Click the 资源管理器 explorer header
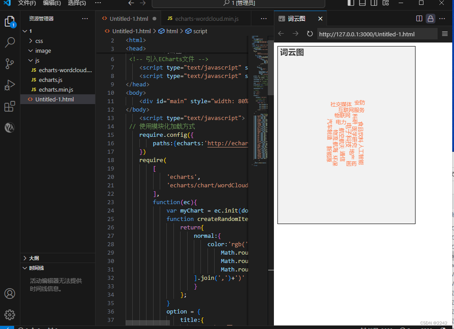 (42, 19)
